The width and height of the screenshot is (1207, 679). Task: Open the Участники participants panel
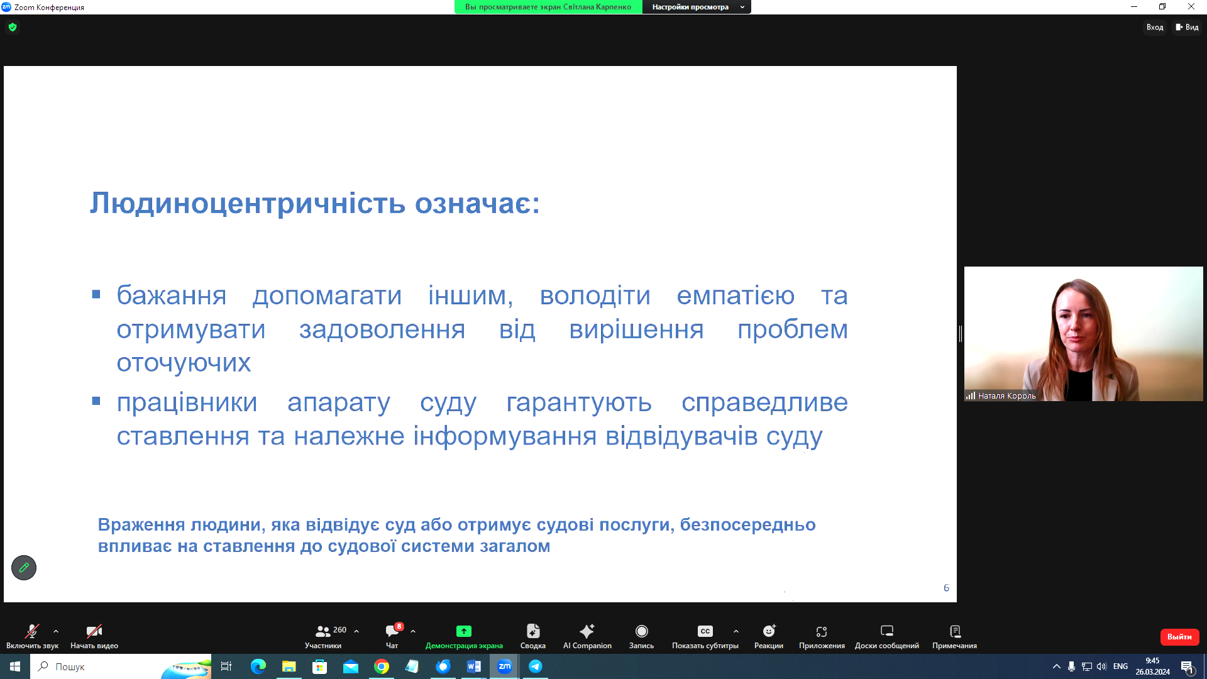click(x=323, y=636)
